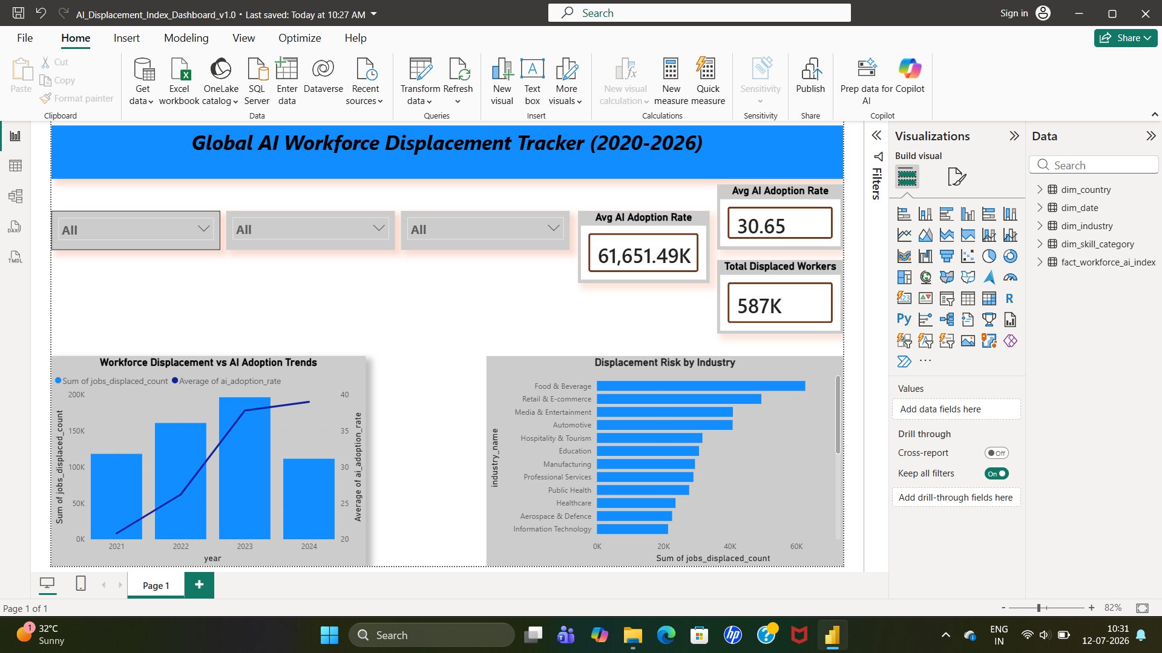Expand dim_date table
Image resolution: width=1162 pixels, height=653 pixels.
click(x=1040, y=207)
